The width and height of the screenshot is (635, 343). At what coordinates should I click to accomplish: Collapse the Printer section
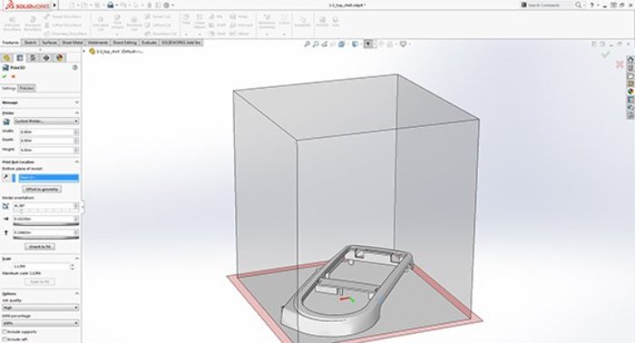(76, 113)
